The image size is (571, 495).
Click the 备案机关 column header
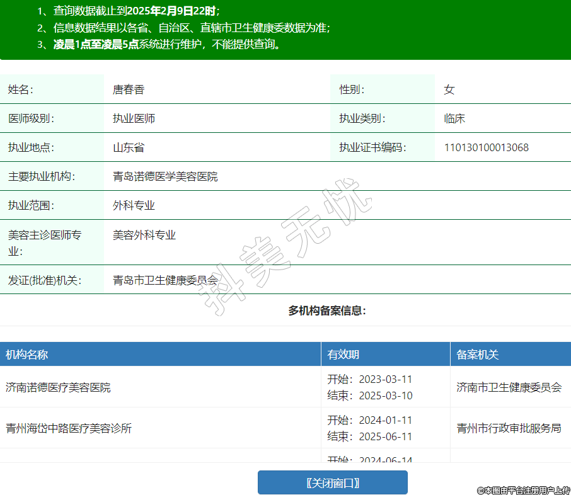click(x=478, y=355)
